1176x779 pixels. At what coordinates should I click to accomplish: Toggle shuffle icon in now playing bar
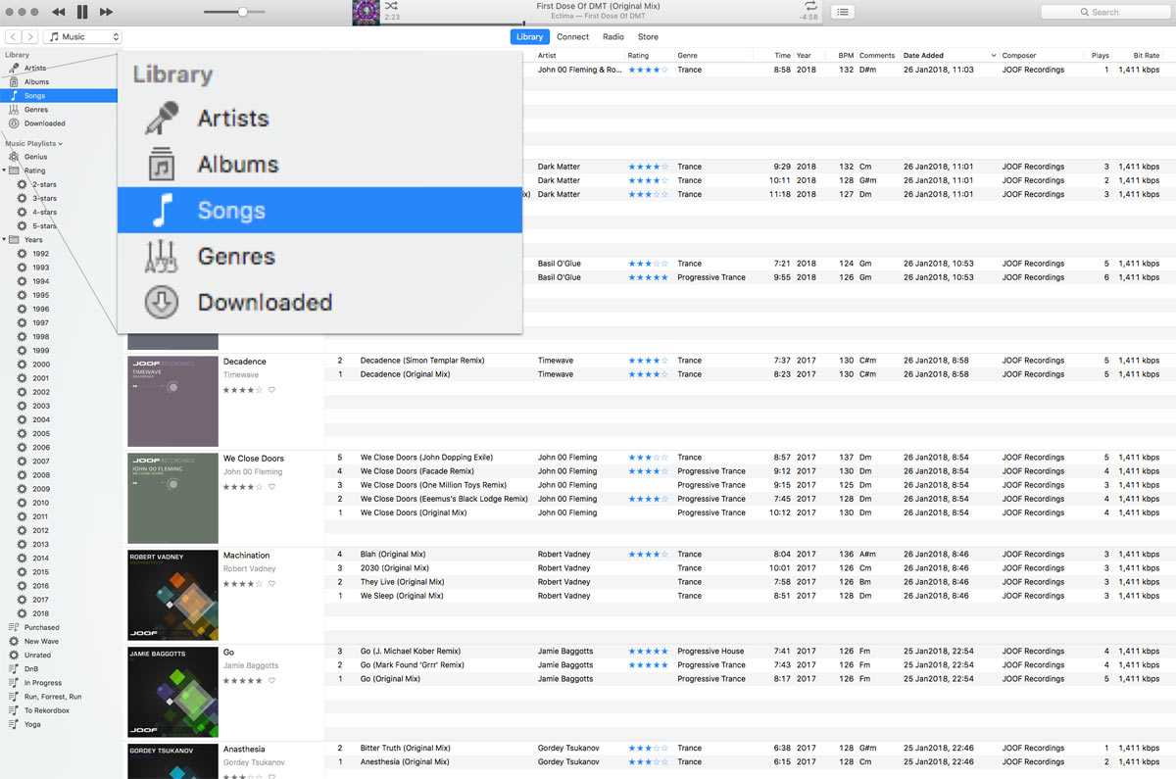coord(392,6)
